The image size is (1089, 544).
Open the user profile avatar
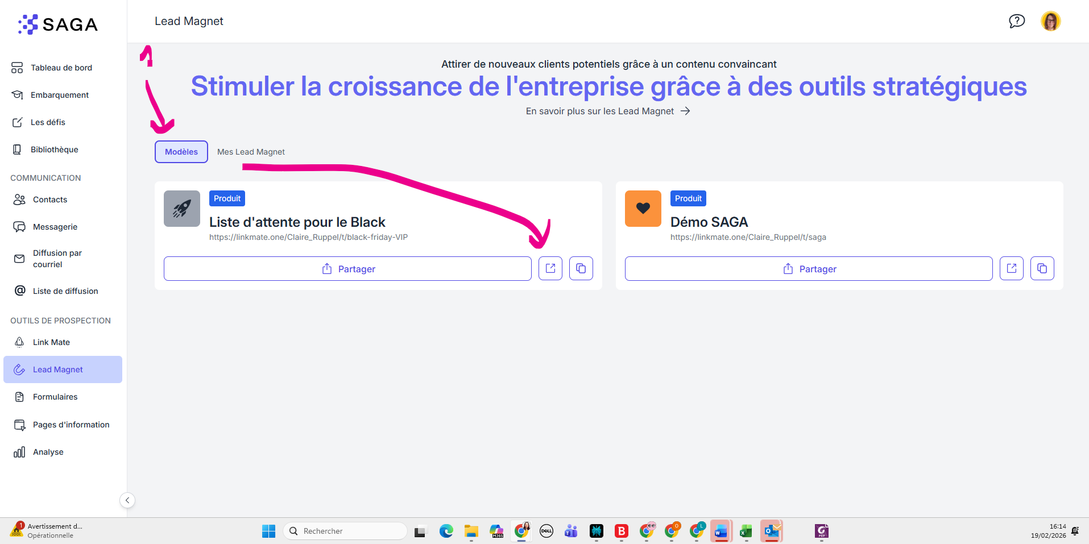pyautogui.click(x=1051, y=22)
